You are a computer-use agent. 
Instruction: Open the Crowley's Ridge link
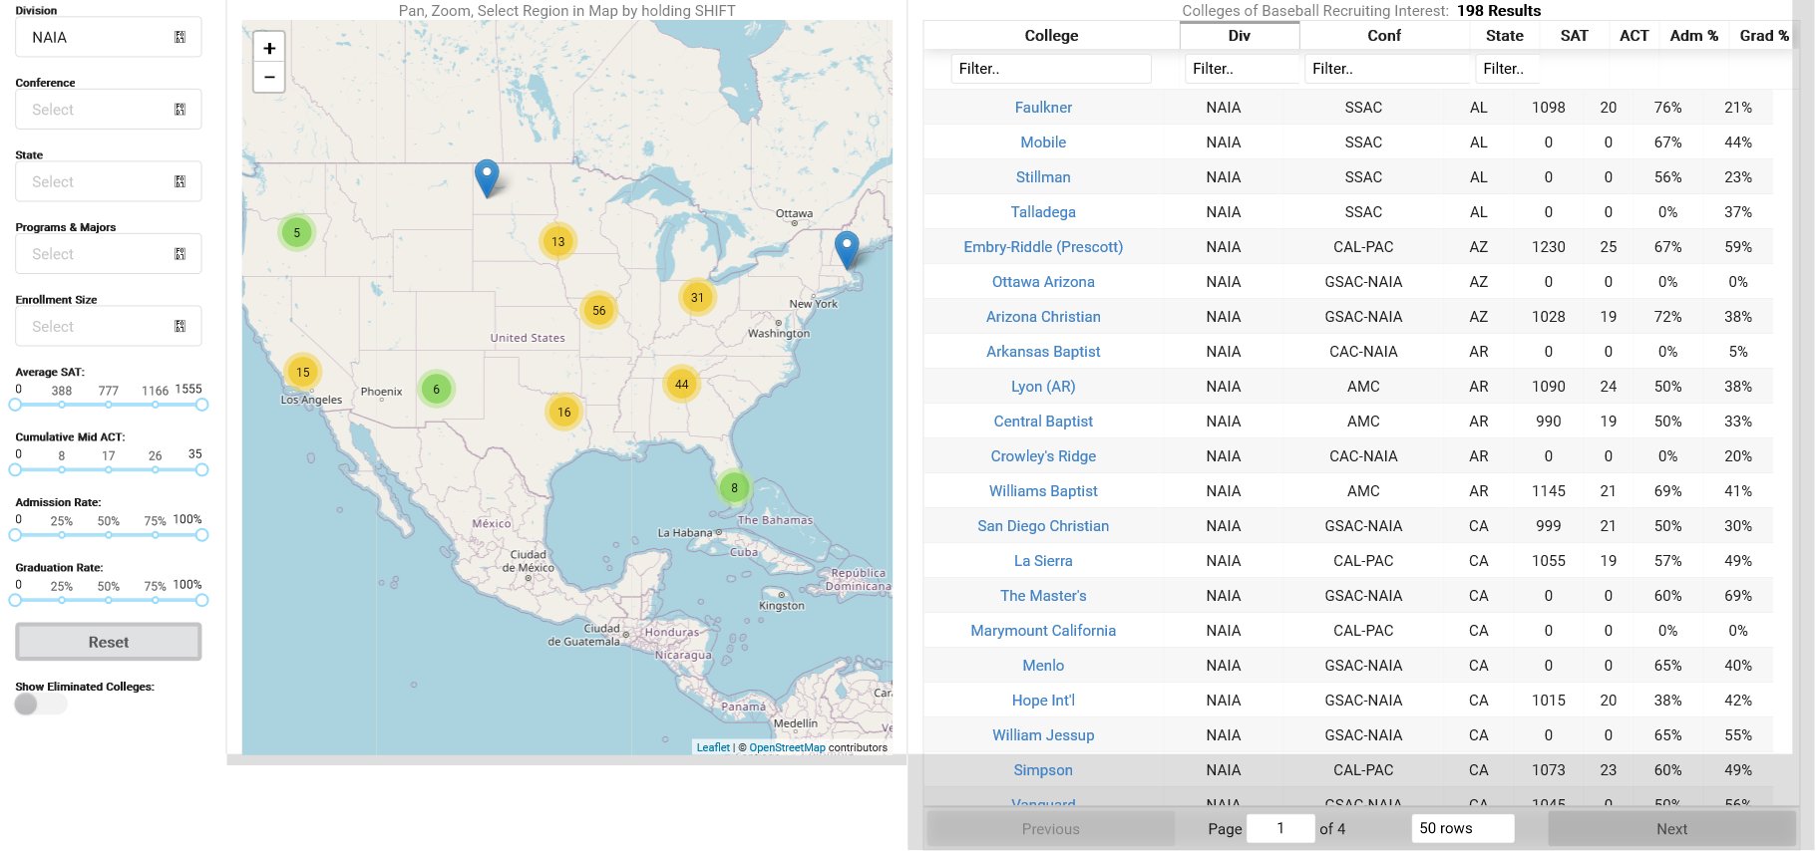1043,456
